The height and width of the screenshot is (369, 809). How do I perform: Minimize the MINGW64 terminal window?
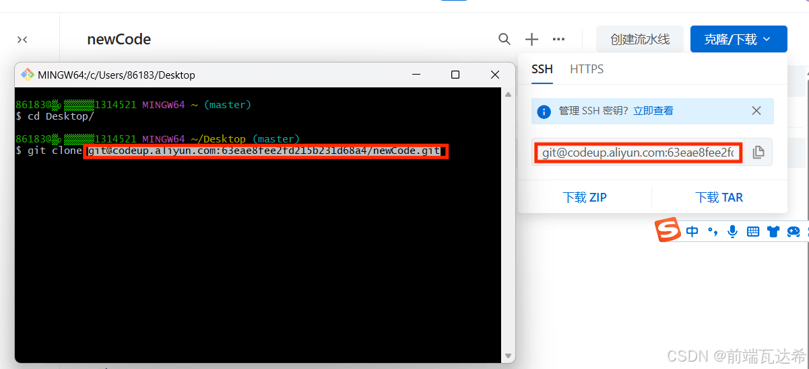click(416, 75)
